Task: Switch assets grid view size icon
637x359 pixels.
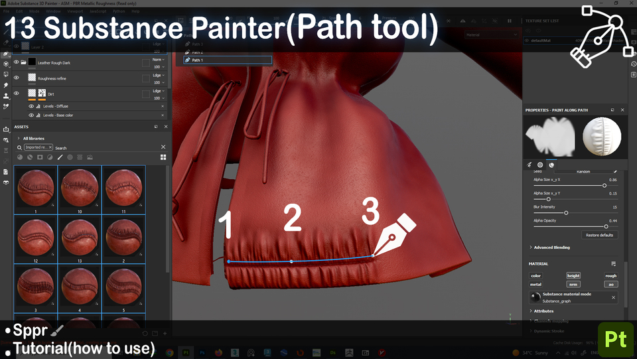Action: click(x=163, y=157)
